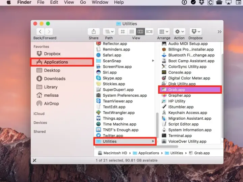Select Downloads in the sidebar
Viewport: 243px width, 182px height.
(62, 79)
